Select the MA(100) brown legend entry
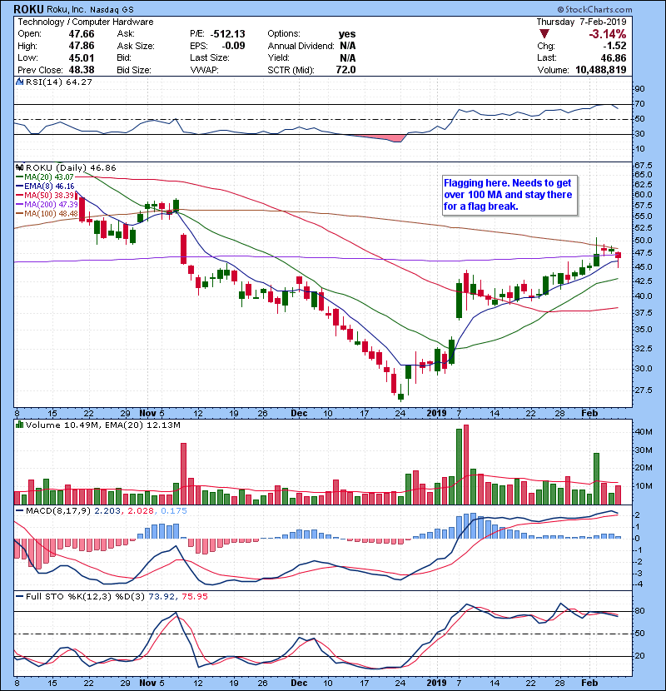Viewport: 666px width, 691px height. [47, 214]
